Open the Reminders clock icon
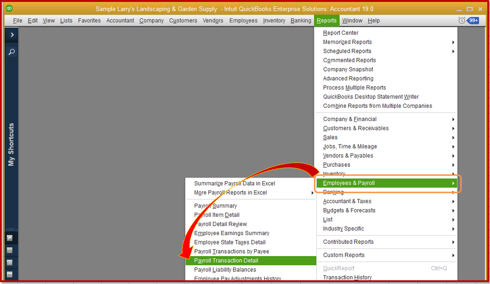The width and height of the screenshot is (490, 284). pos(462,20)
